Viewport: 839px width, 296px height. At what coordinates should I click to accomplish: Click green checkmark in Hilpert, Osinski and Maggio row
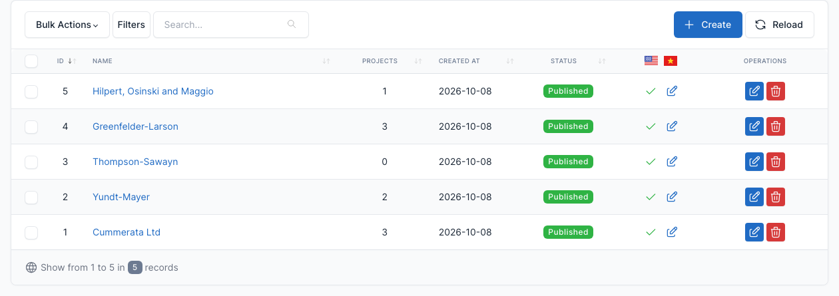651,91
